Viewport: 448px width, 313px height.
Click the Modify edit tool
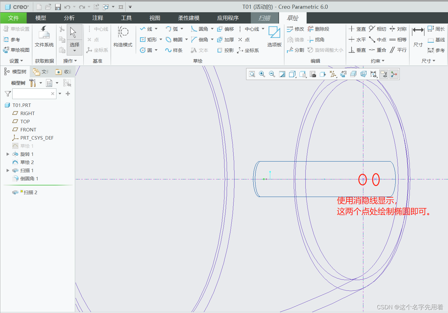(295, 29)
